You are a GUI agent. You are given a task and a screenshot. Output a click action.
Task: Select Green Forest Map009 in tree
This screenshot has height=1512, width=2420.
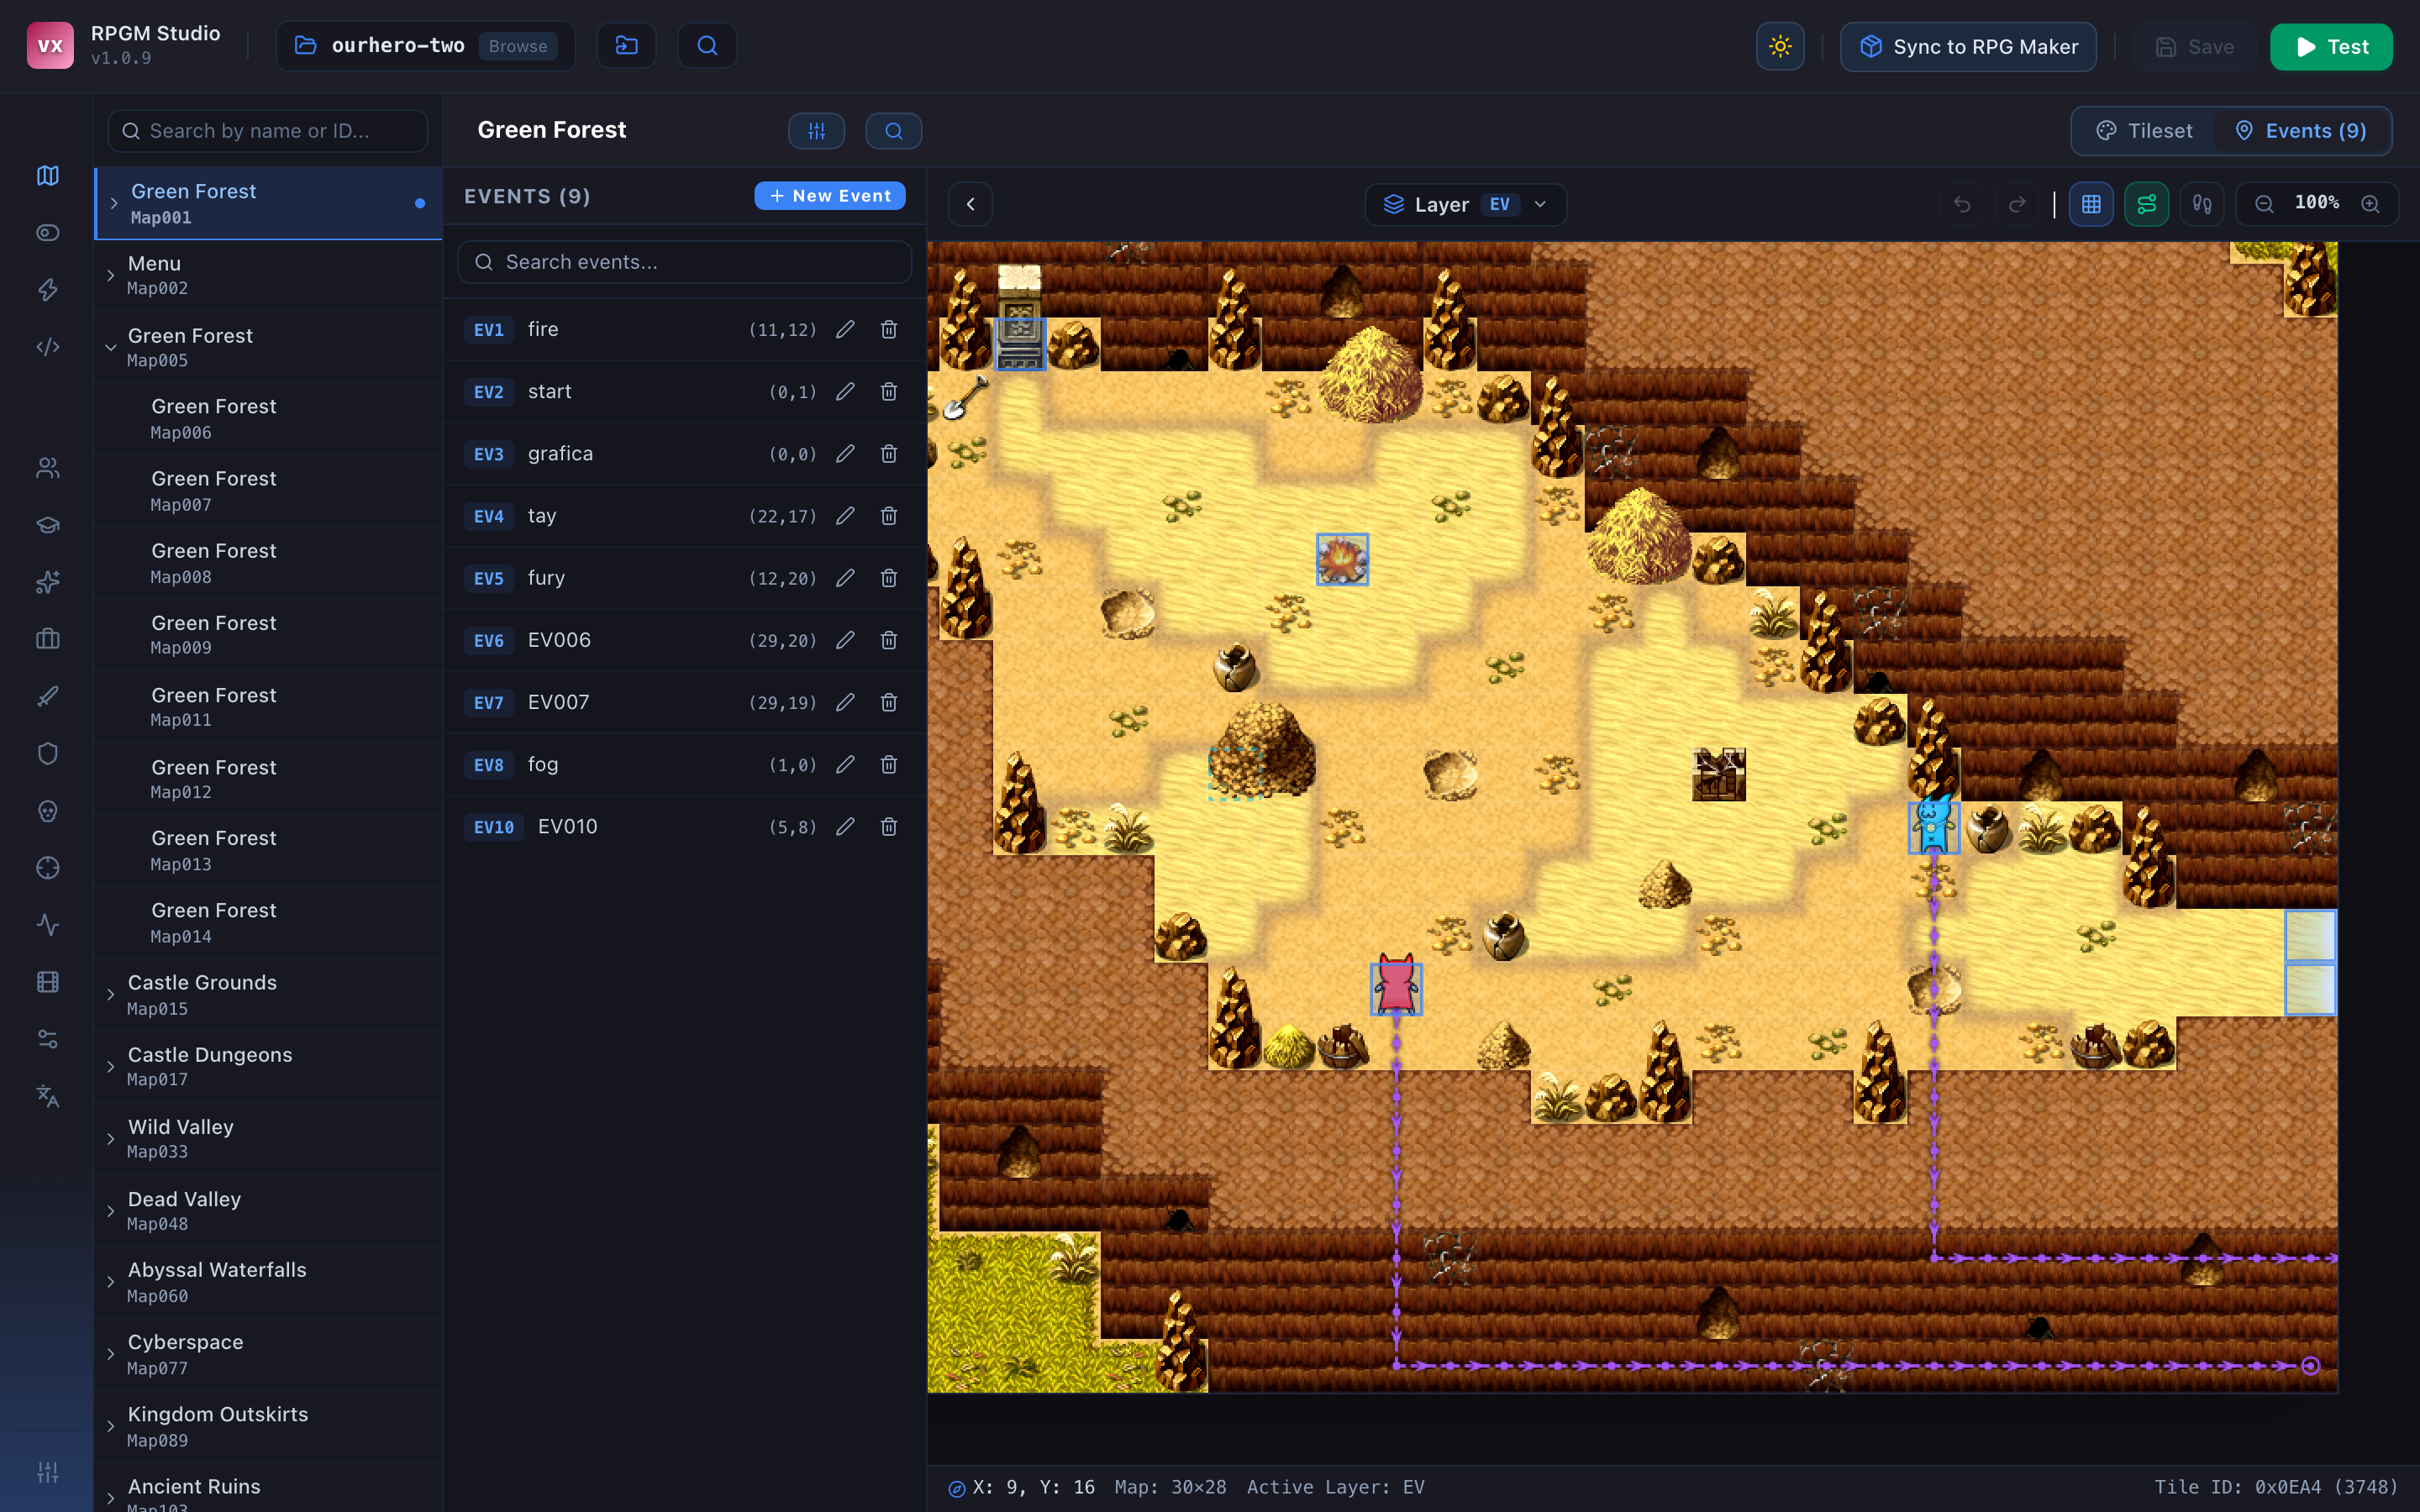[x=268, y=635]
